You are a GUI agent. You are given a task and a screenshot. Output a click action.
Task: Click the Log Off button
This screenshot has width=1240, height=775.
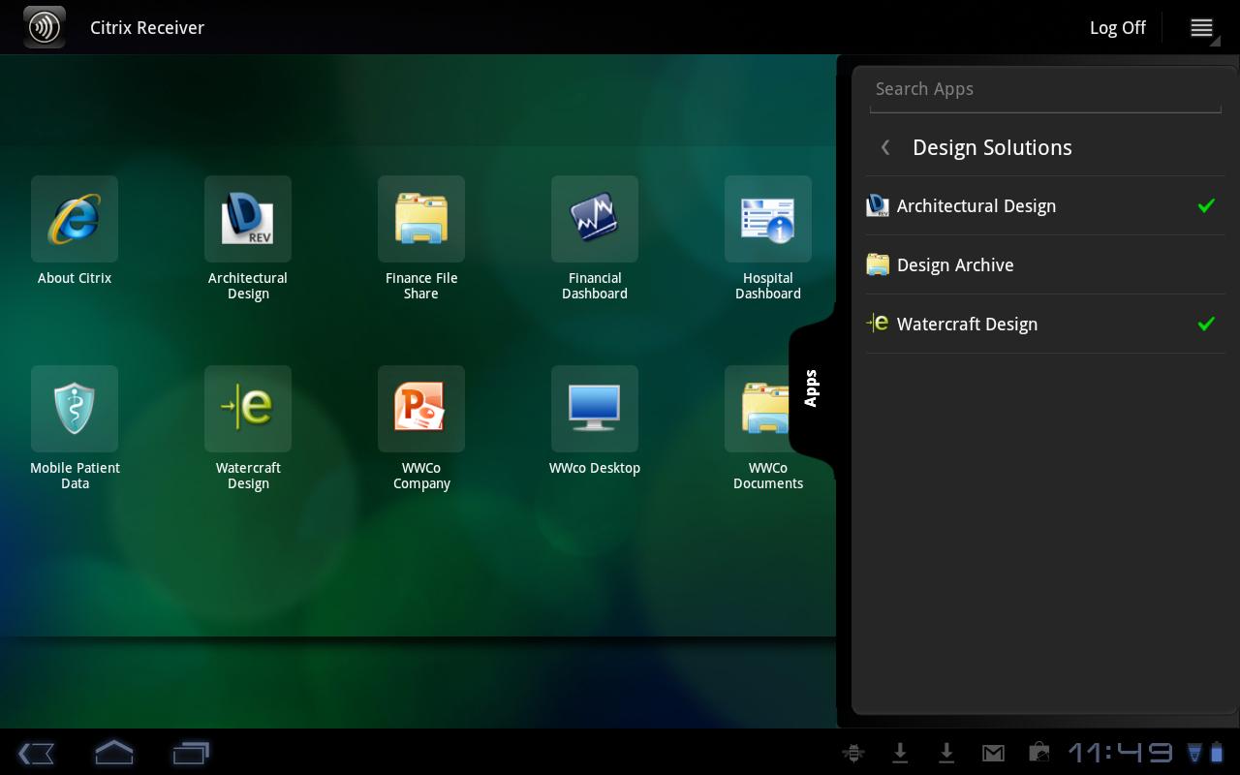[x=1118, y=28]
